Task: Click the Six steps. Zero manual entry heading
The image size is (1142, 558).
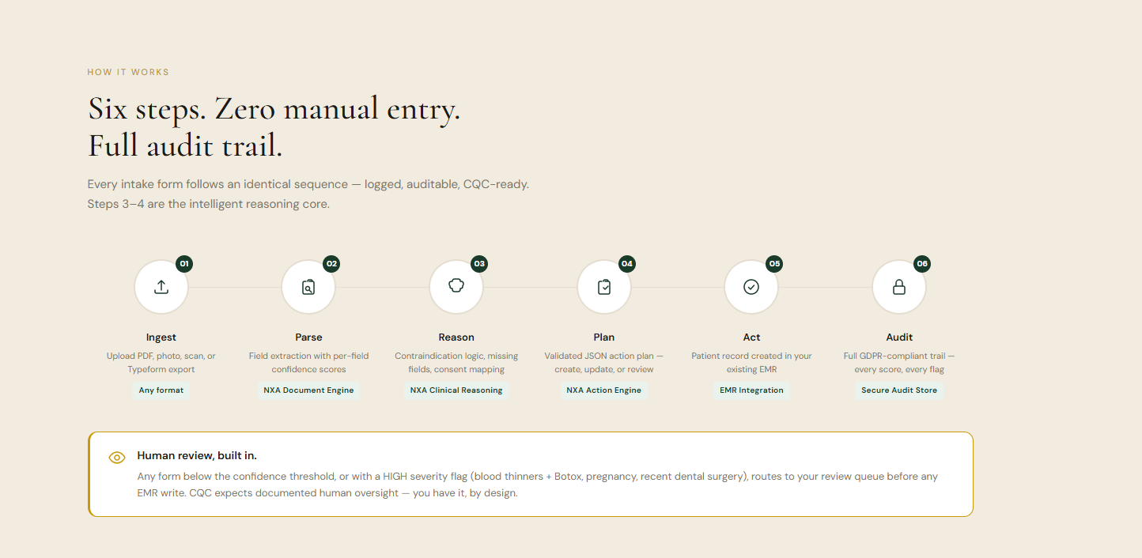Action: (274, 109)
